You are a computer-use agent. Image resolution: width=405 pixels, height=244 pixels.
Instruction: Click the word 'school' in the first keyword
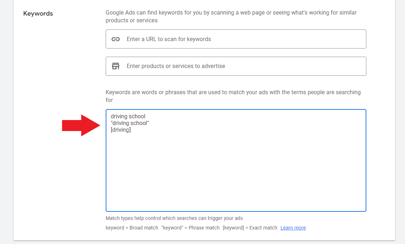pos(137,116)
